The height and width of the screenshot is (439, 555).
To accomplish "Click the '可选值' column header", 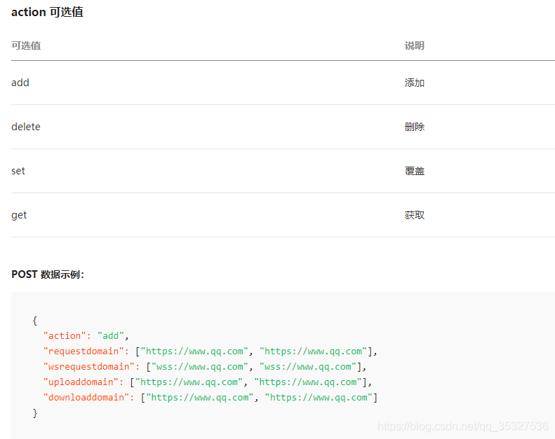I will 26,46.
